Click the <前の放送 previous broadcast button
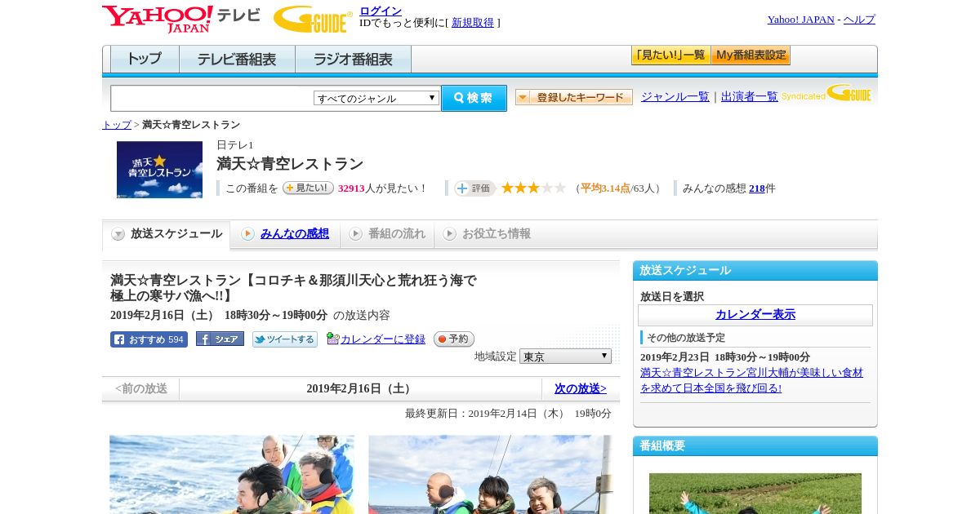 coord(141,389)
